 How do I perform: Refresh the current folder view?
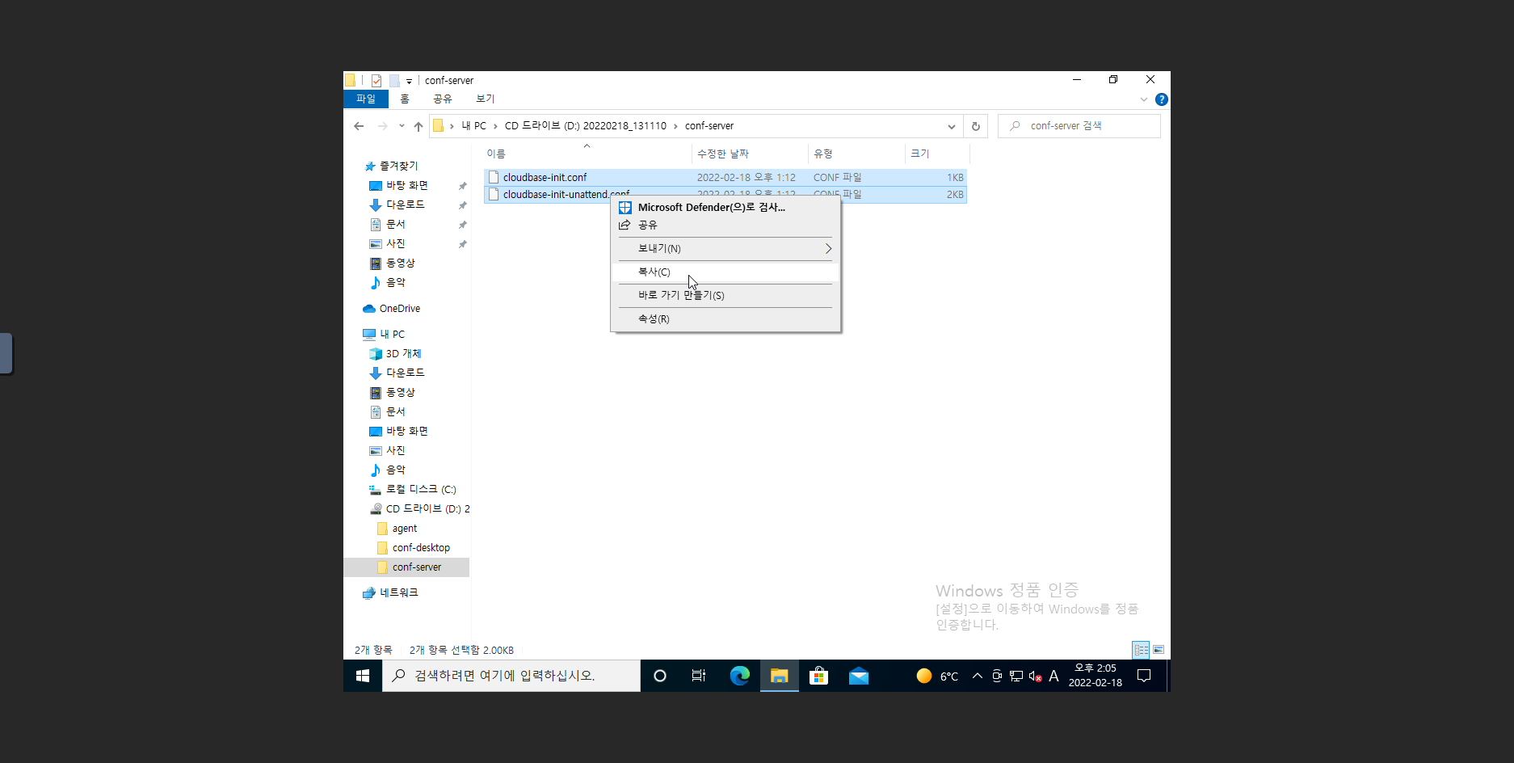pyautogui.click(x=975, y=126)
